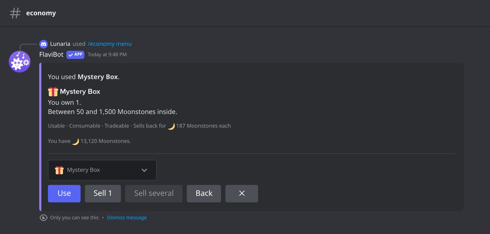
Task: Click the '13,120 Moonstones.' balance text
Action: click(106, 141)
